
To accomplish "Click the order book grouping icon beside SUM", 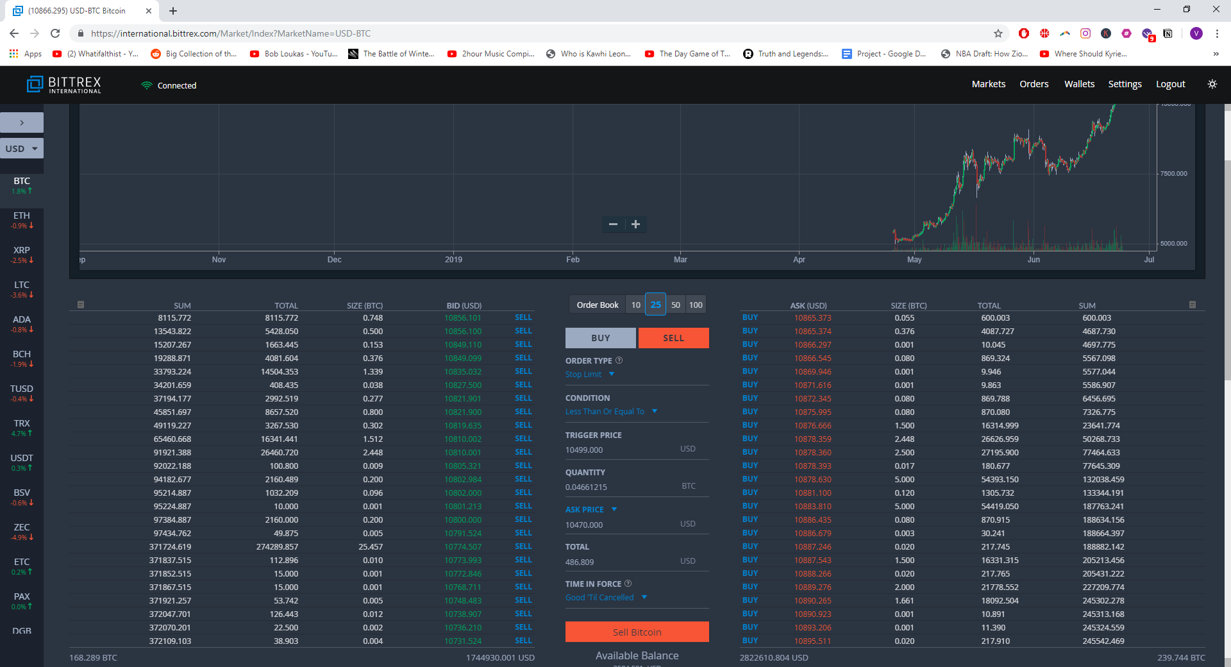I will click(81, 305).
